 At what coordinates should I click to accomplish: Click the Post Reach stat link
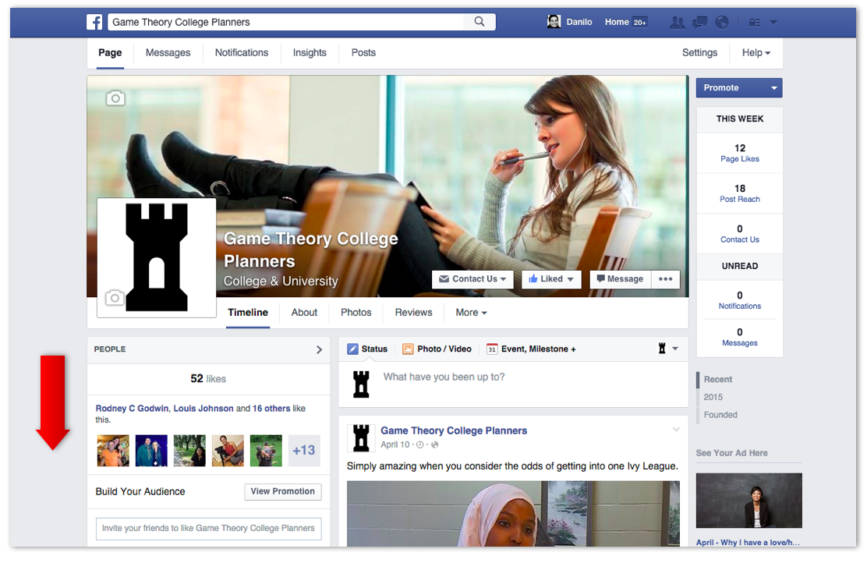click(x=739, y=199)
